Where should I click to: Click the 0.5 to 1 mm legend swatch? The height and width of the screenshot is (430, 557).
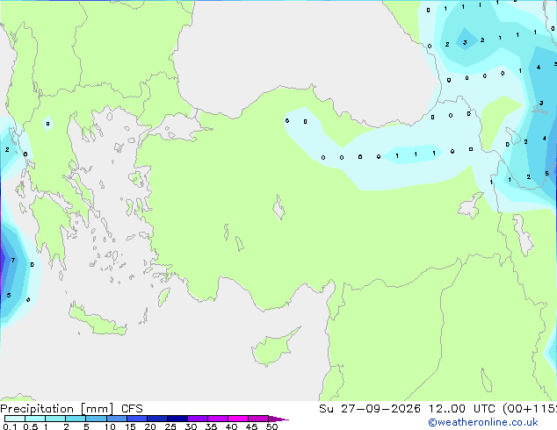[35, 419]
